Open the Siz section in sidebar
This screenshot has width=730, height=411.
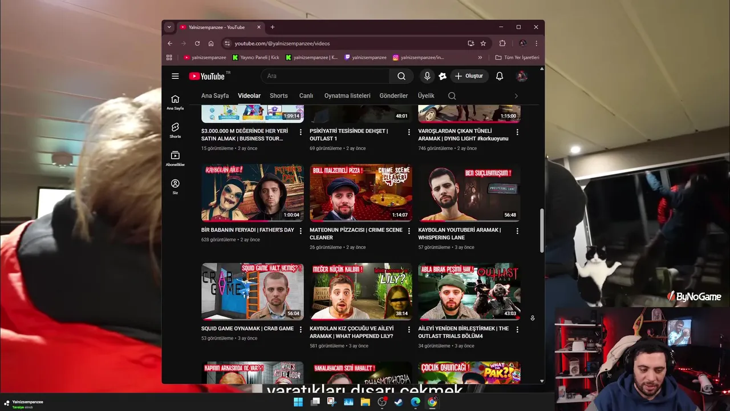(175, 187)
